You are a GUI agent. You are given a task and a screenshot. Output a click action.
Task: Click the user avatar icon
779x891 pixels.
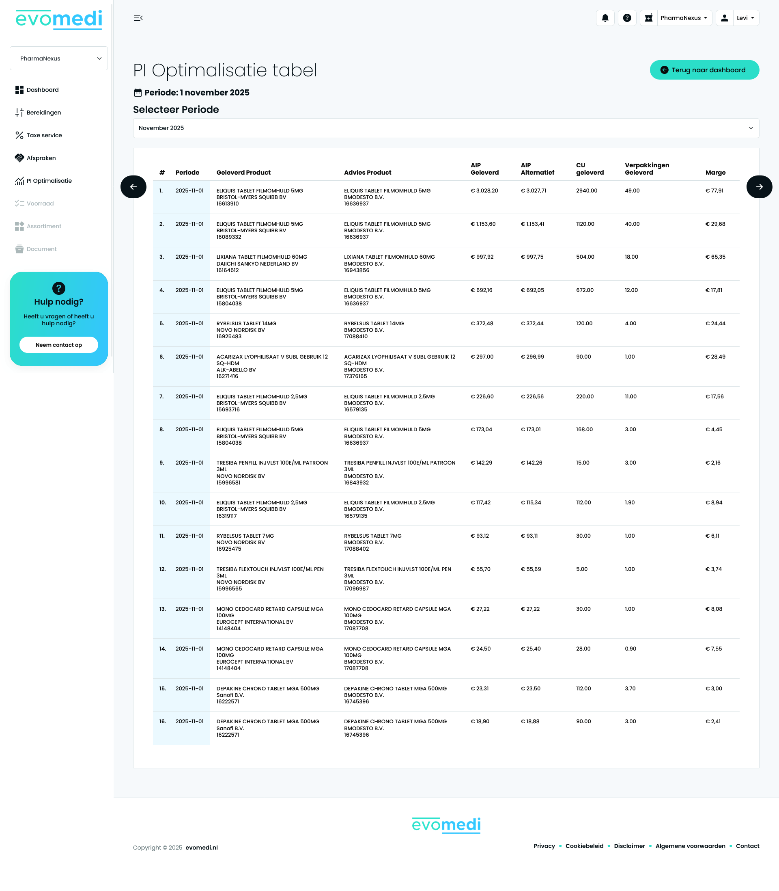(x=724, y=18)
